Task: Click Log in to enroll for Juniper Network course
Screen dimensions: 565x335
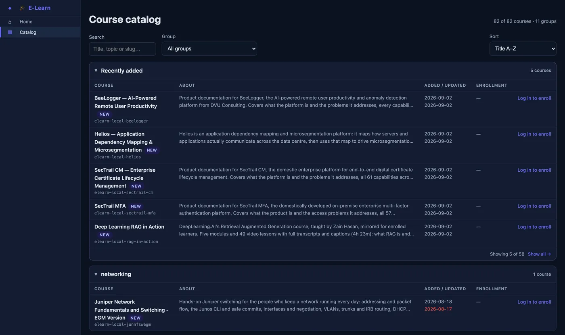Action: coord(534,302)
